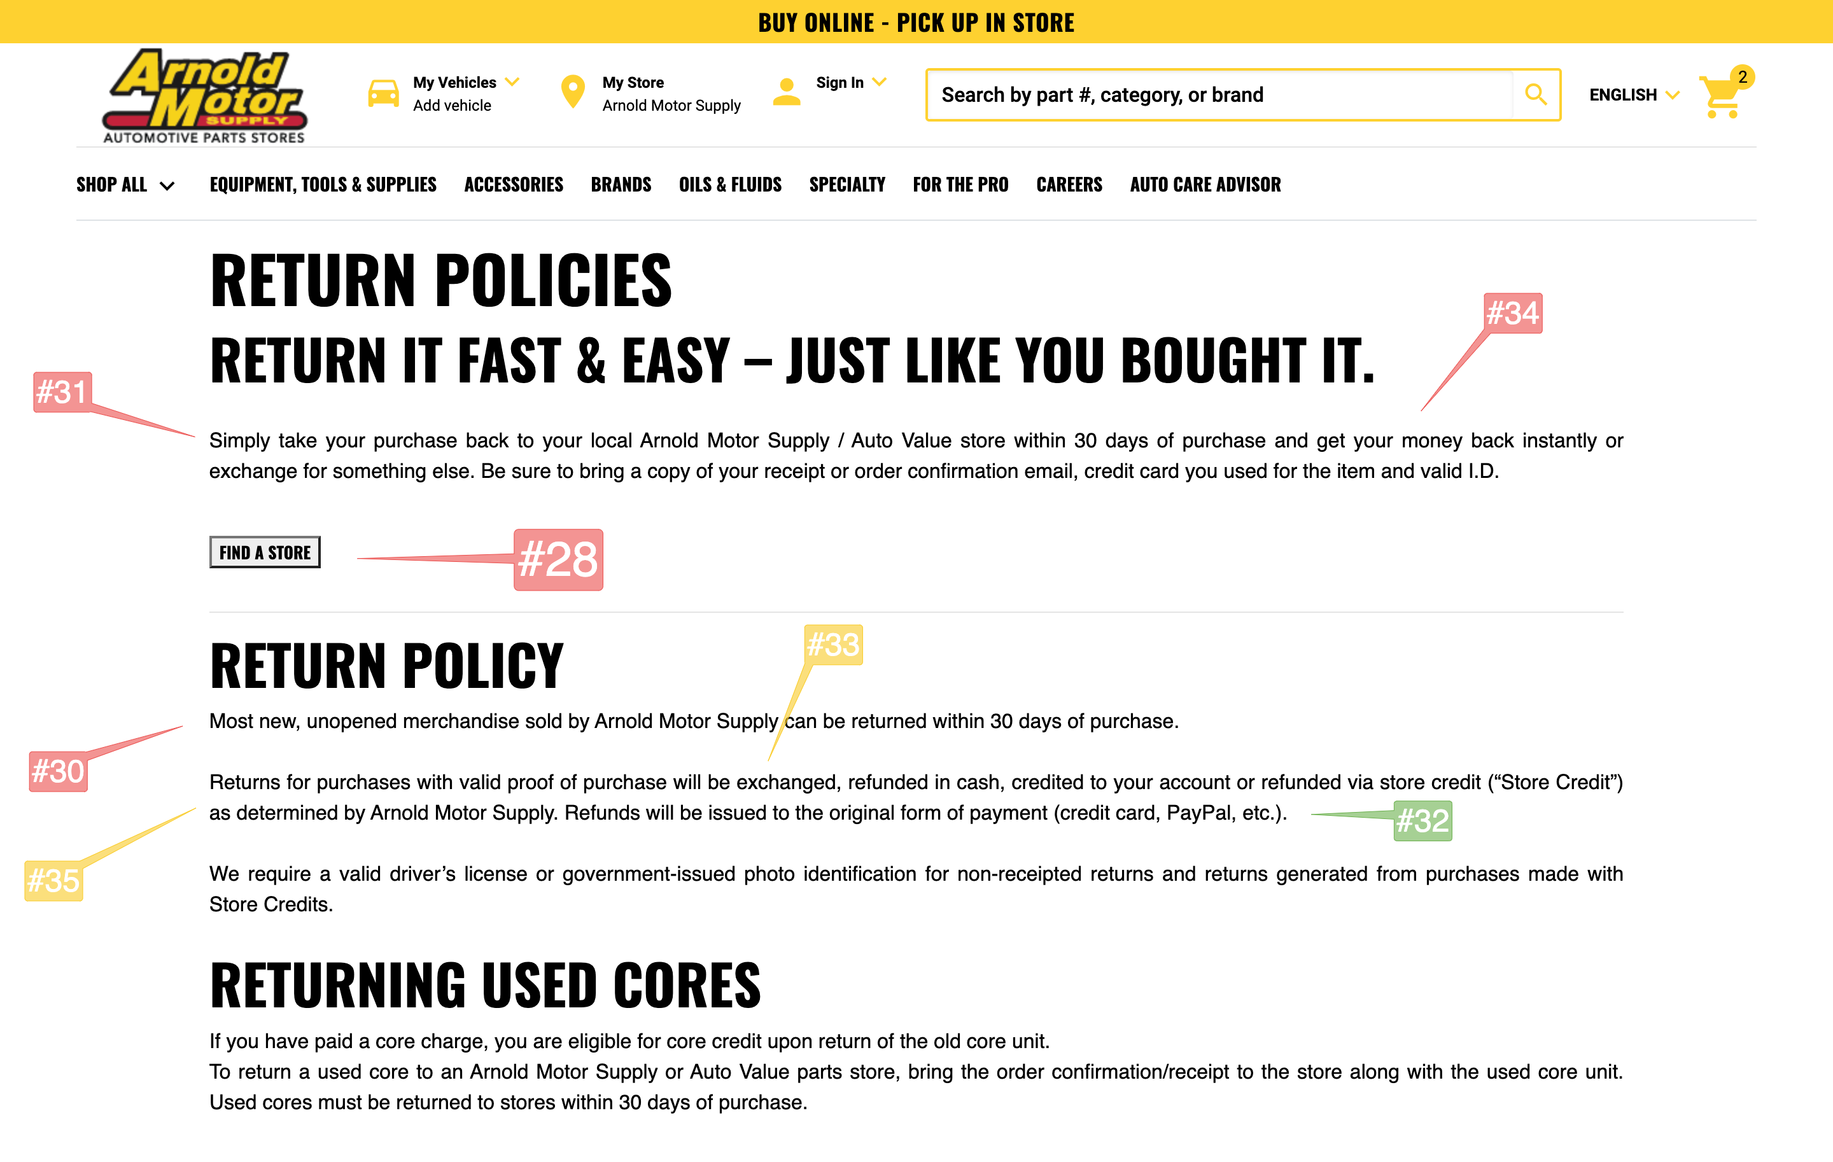Viewport: 1833px width, 1162px height.
Task: Click the car icon beside My Vehicles
Action: pyautogui.click(x=383, y=94)
